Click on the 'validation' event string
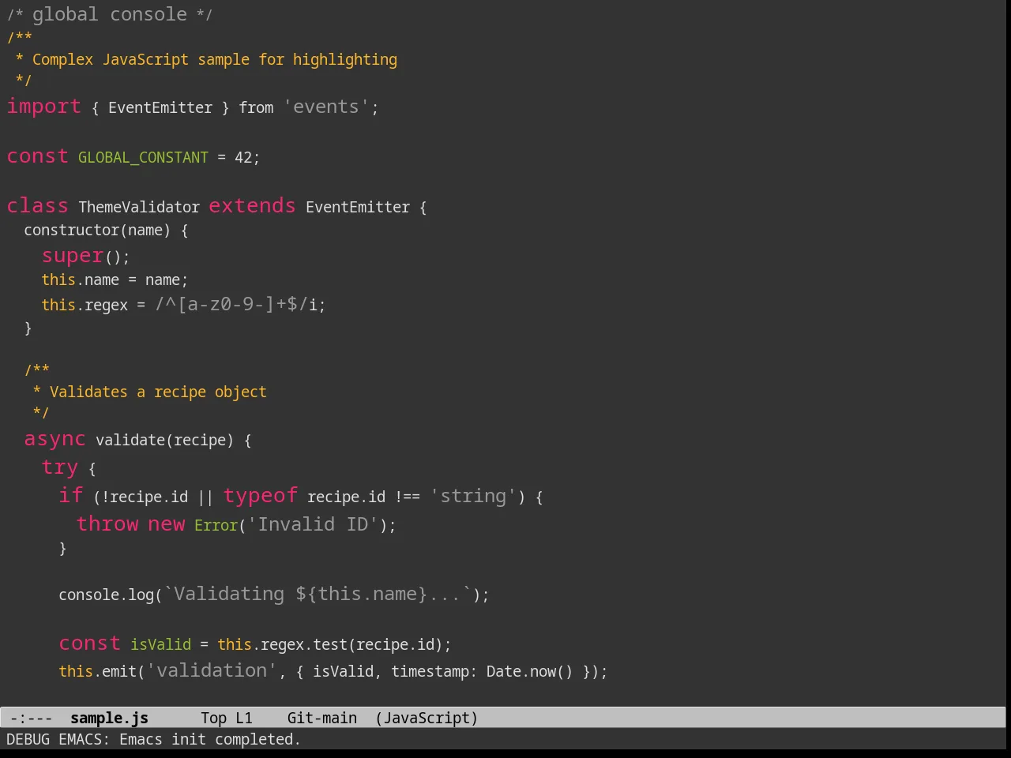Image resolution: width=1011 pixels, height=758 pixels. click(x=212, y=670)
